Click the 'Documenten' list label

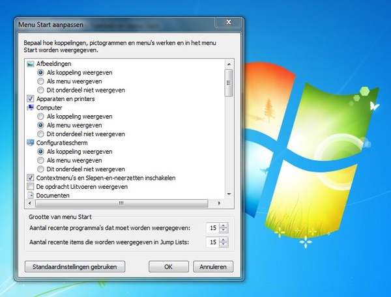(x=53, y=195)
